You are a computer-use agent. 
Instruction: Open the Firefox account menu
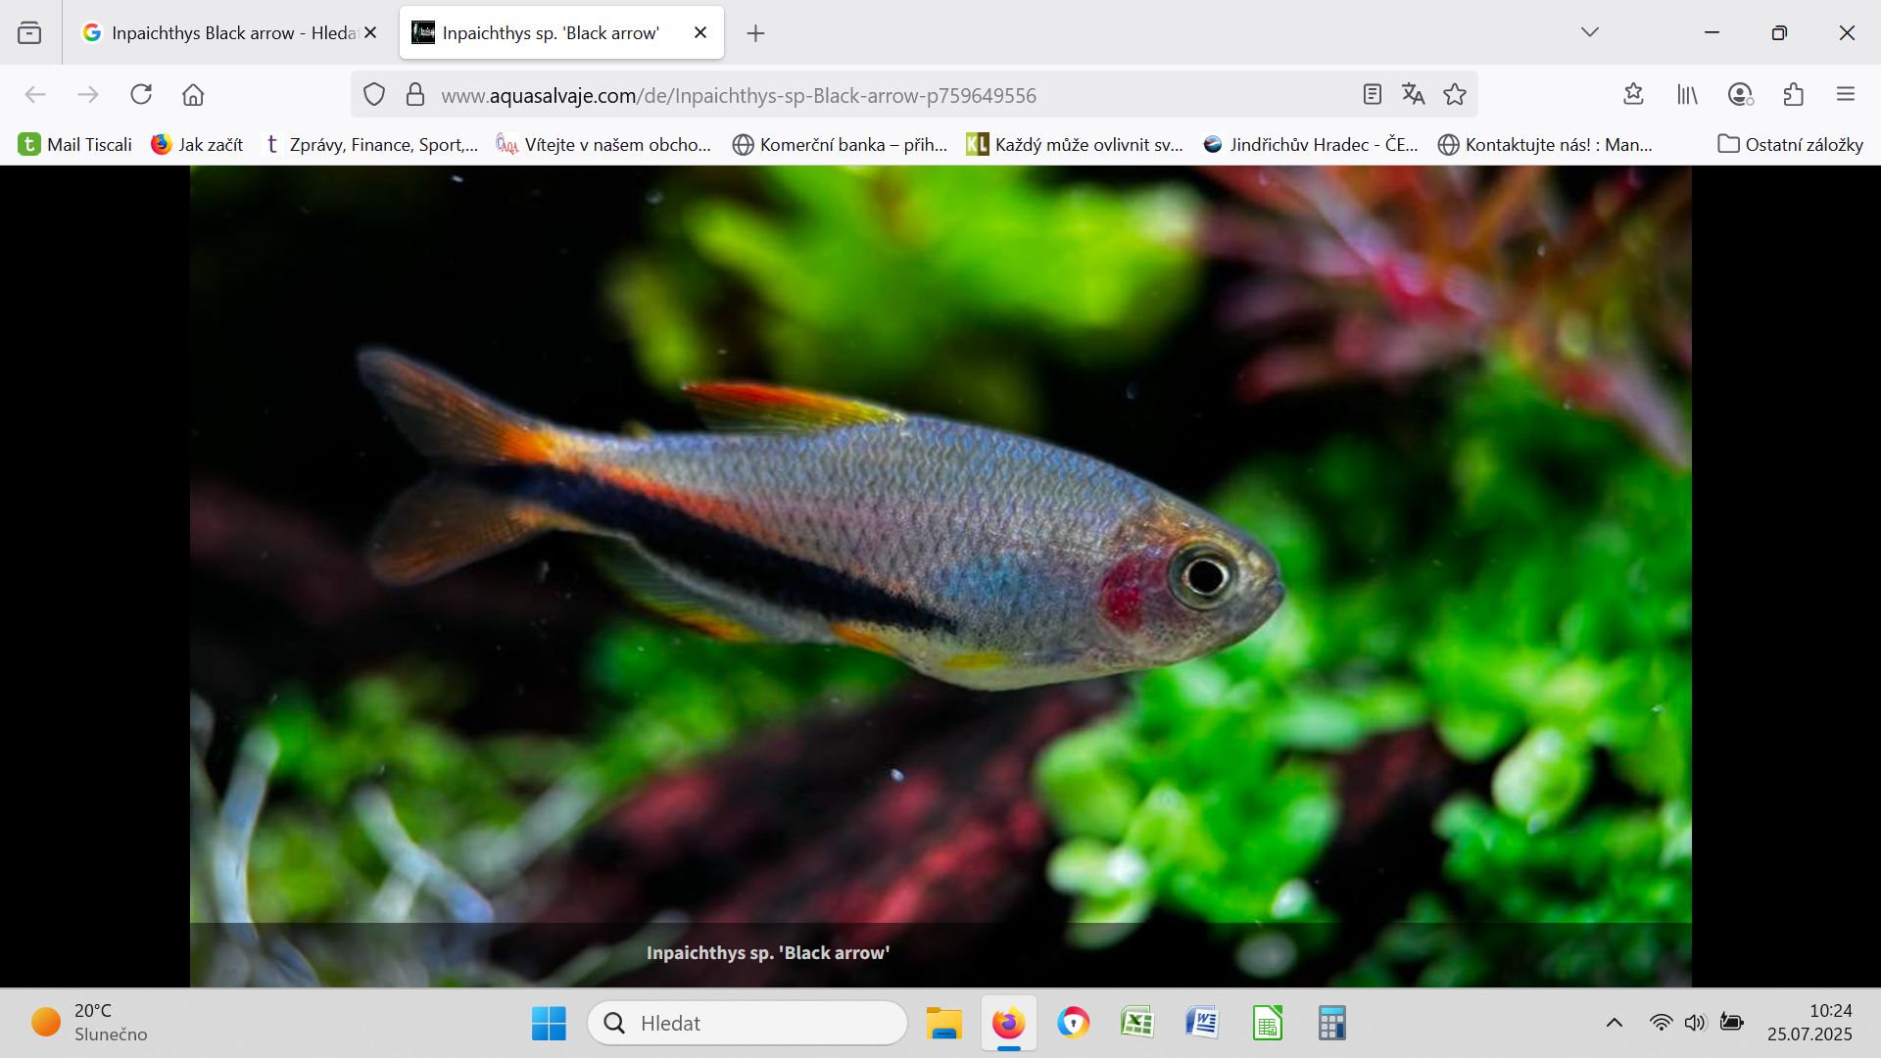click(1740, 94)
